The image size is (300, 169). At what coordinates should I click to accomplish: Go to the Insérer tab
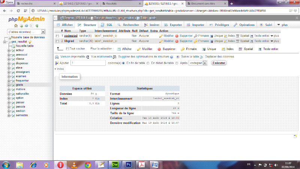coord(152,25)
